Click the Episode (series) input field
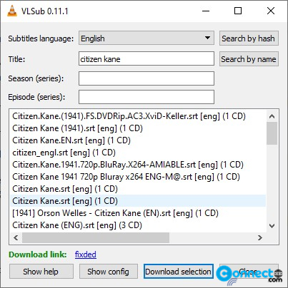 (147, 97)
